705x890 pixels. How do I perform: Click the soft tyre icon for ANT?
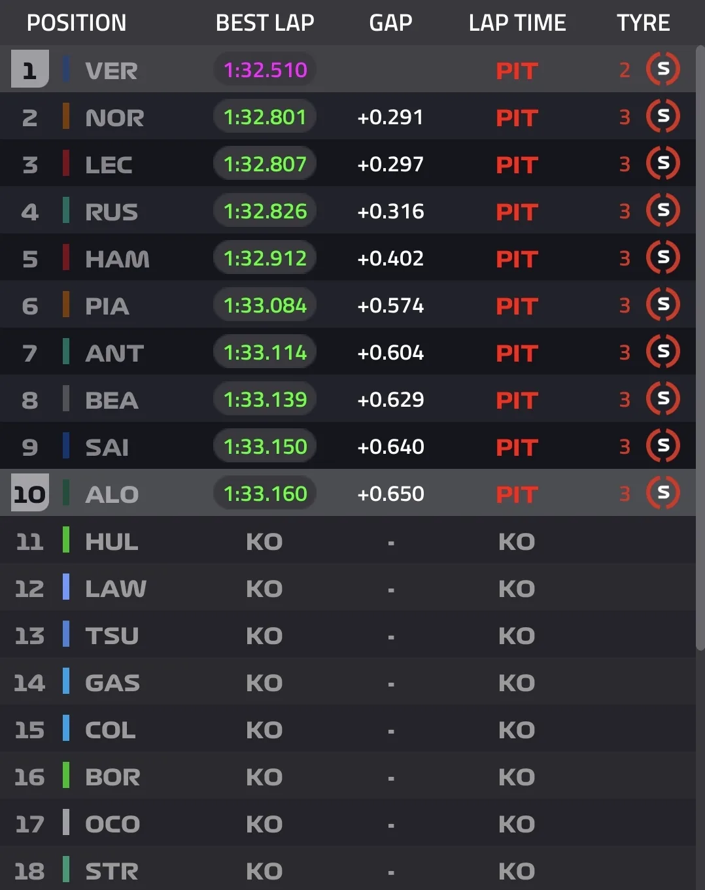tap(662, 352)
